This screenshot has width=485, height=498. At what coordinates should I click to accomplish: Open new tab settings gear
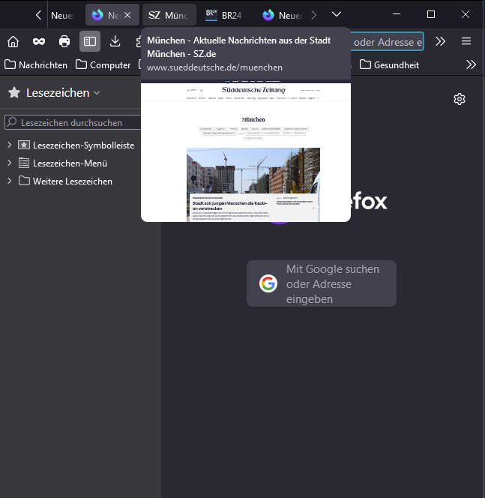point(460,99)
